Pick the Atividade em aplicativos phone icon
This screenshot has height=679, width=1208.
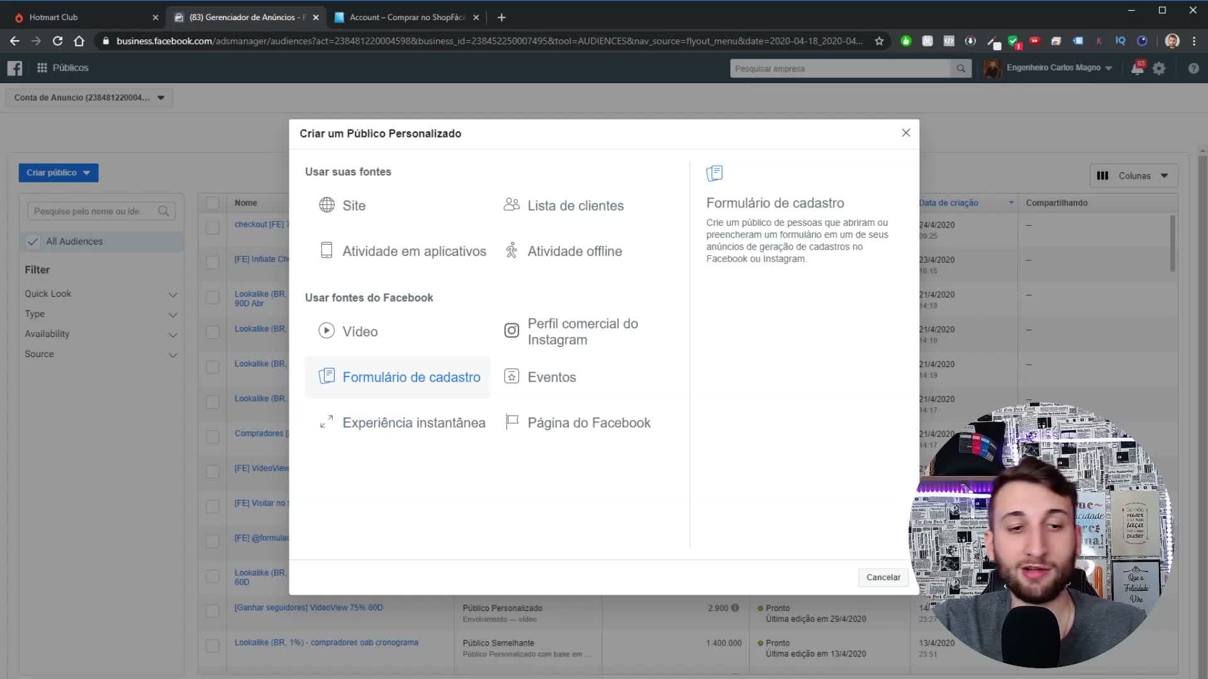coord(326,250)
